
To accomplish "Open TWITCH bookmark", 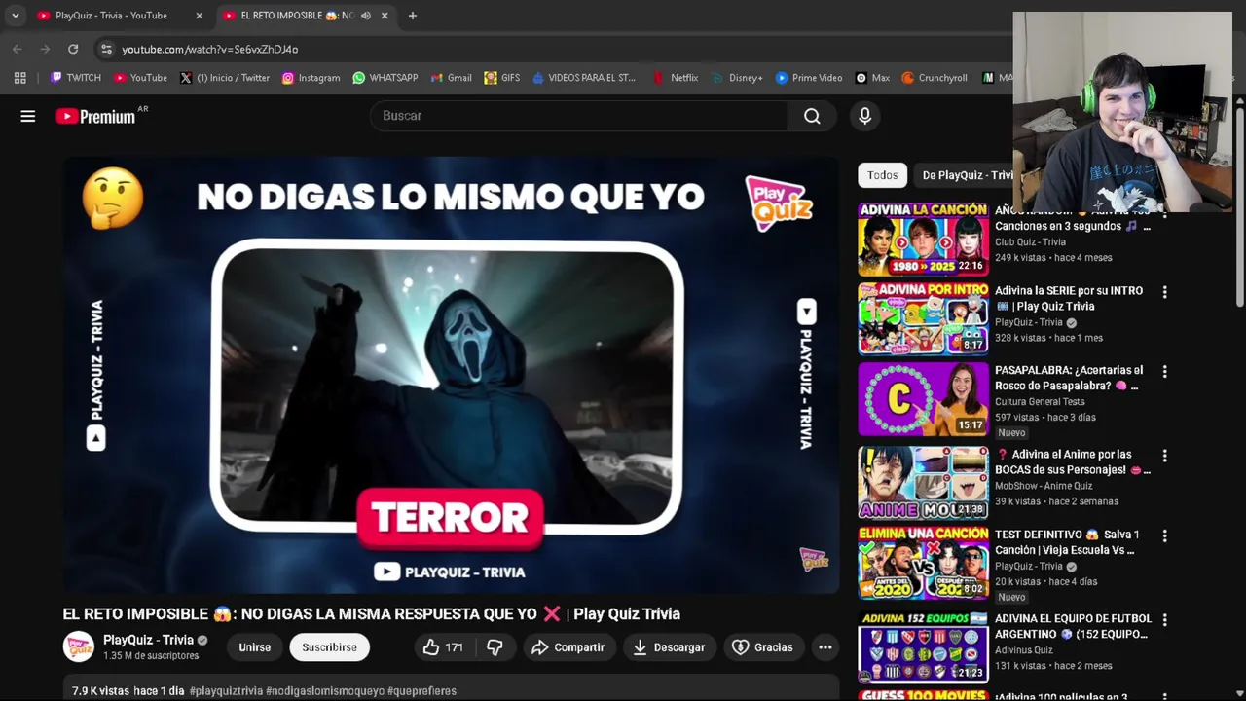I will coord(76,78).
